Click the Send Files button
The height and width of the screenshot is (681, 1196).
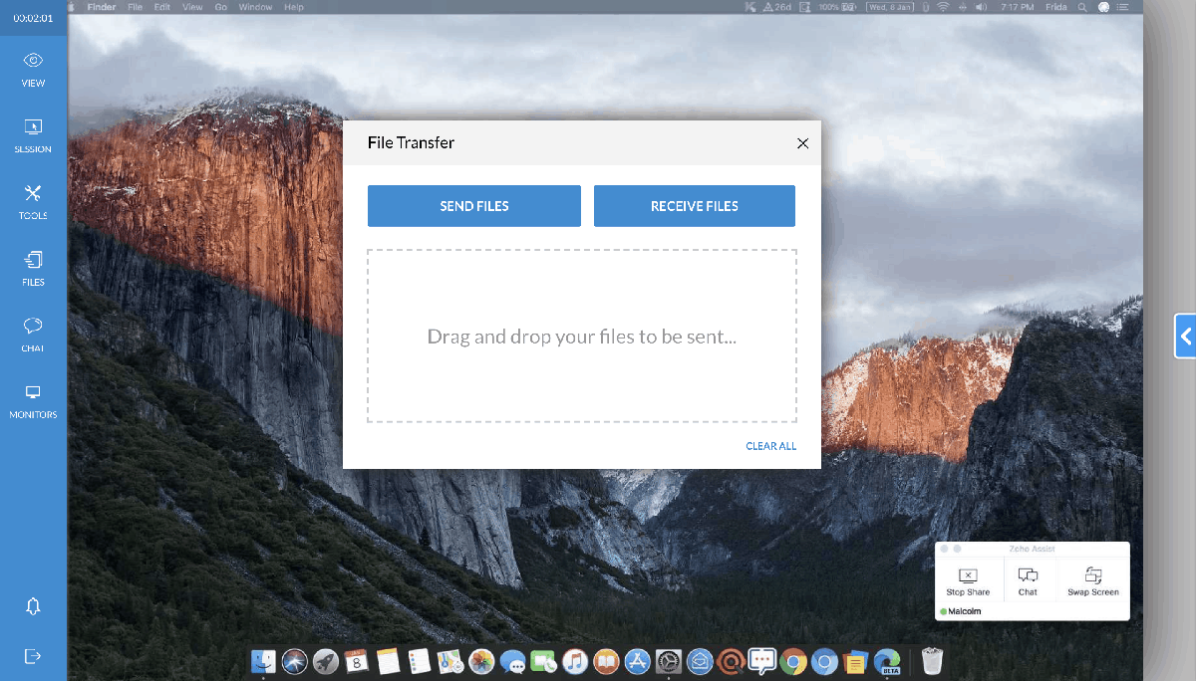[x=473, y=206]
